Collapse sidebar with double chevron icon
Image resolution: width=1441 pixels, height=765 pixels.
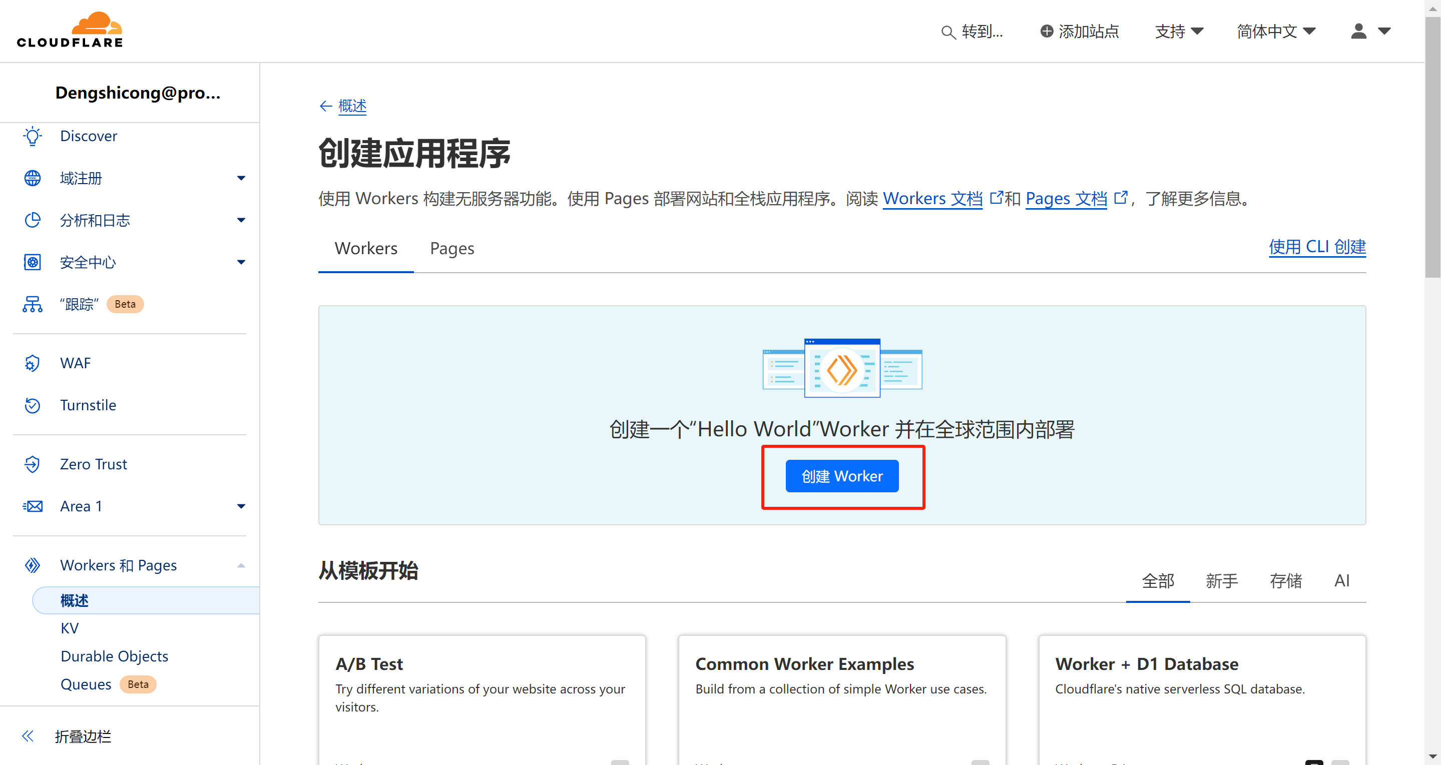point(28,736)
